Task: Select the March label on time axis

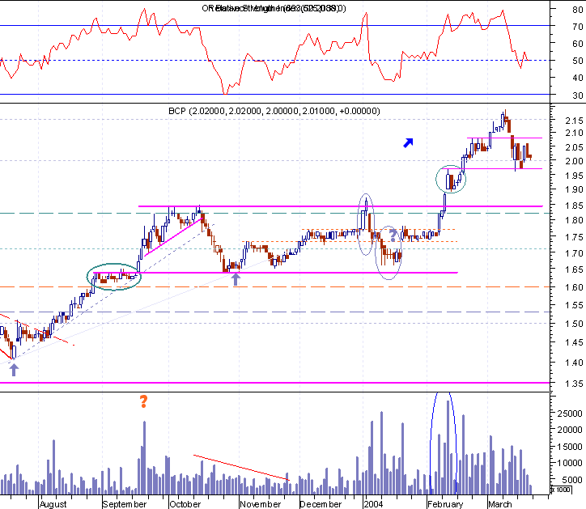Action: (x=500, y=504)
